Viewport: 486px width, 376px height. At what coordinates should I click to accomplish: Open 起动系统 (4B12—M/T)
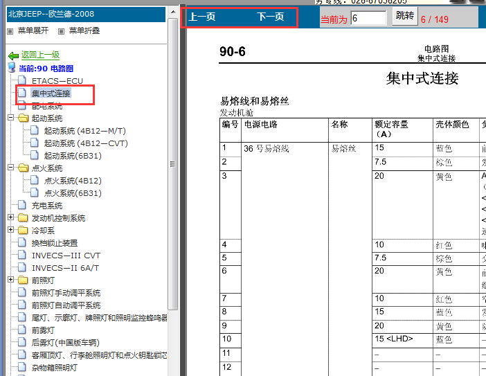tap(85, 131)
